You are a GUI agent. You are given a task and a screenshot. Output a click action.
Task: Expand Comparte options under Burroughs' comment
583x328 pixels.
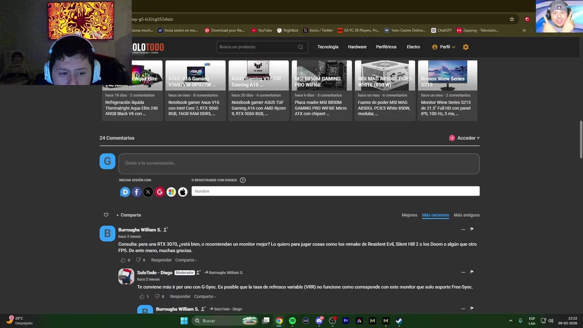[x=186, y=260]
